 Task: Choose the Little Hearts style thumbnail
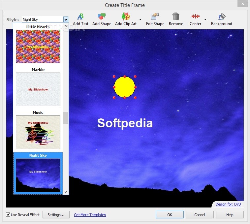[x=38, y=47]
